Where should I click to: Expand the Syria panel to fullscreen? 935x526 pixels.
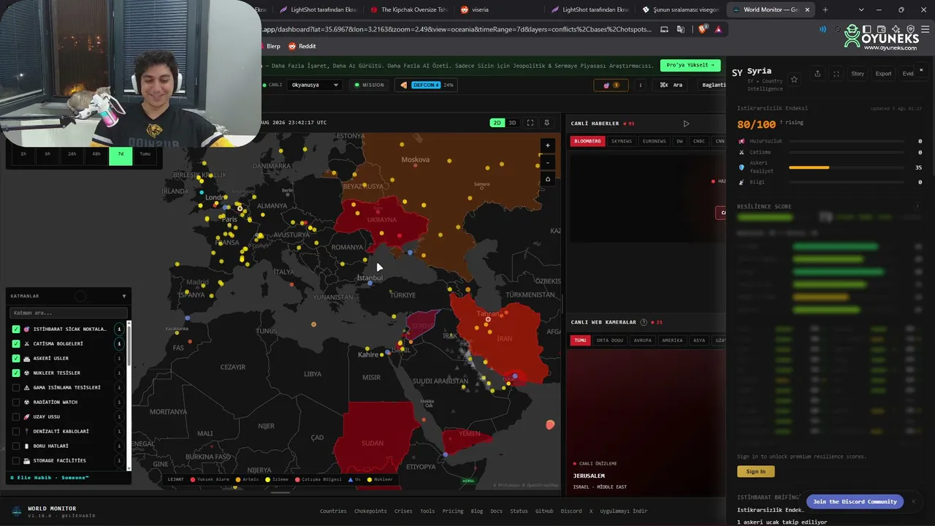[x=836, y=73]
